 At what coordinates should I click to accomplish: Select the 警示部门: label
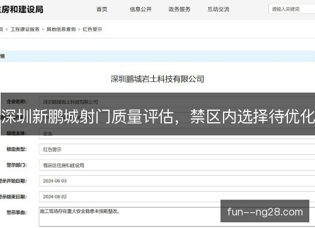[x=16, y=165]
